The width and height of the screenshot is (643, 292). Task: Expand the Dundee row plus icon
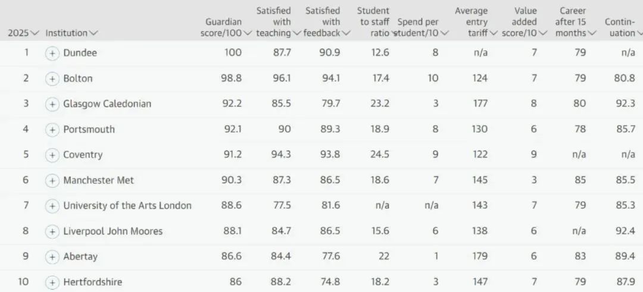pyautogui.click(x=52, y=54)
